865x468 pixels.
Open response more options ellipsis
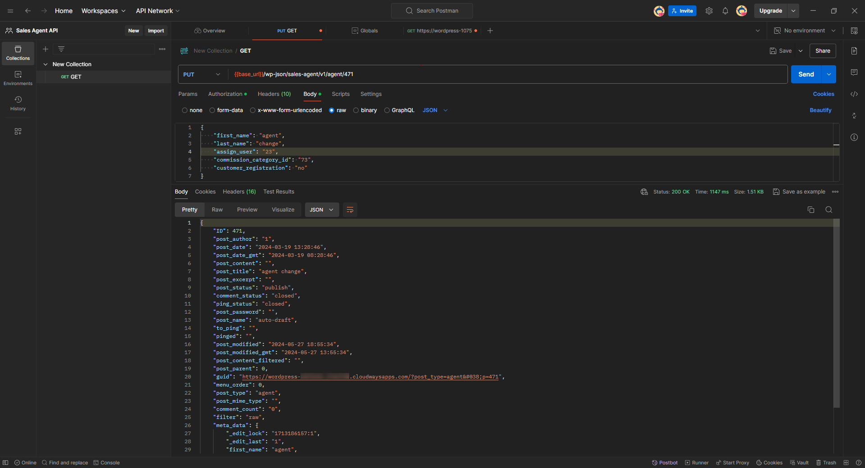835,192
